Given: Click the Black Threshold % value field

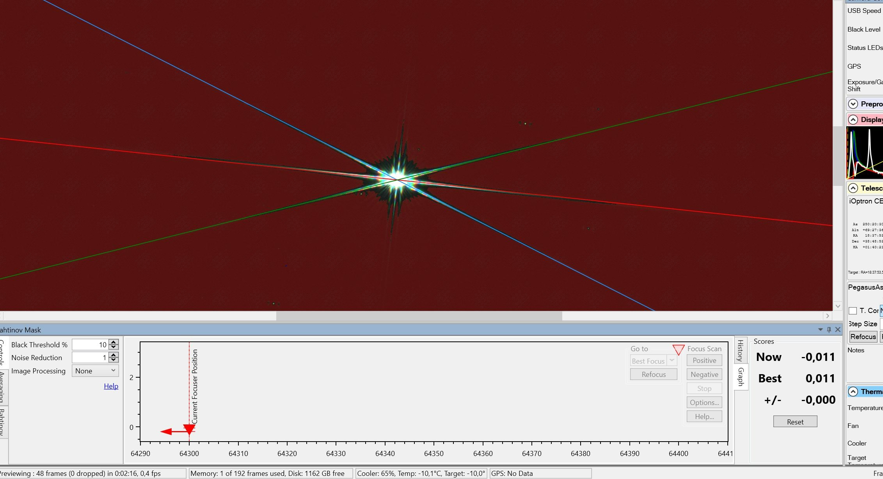Looking at the screenshot, I should coord(91,345).
